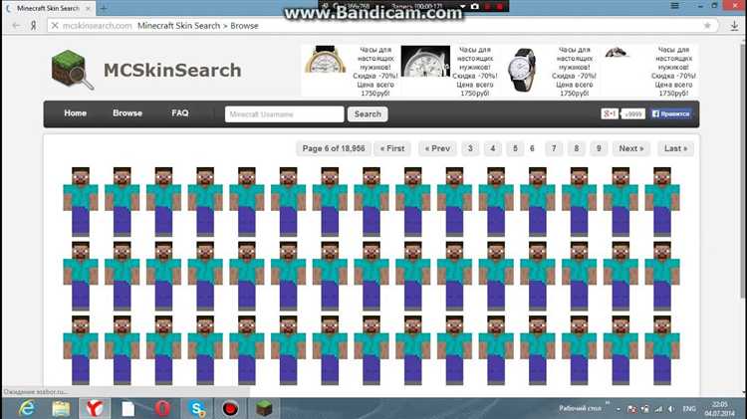Image resolution: width=747 pixels, height=419 pixels.
Task: Go to the « Prev page
Action: click(x=437, y=148)
